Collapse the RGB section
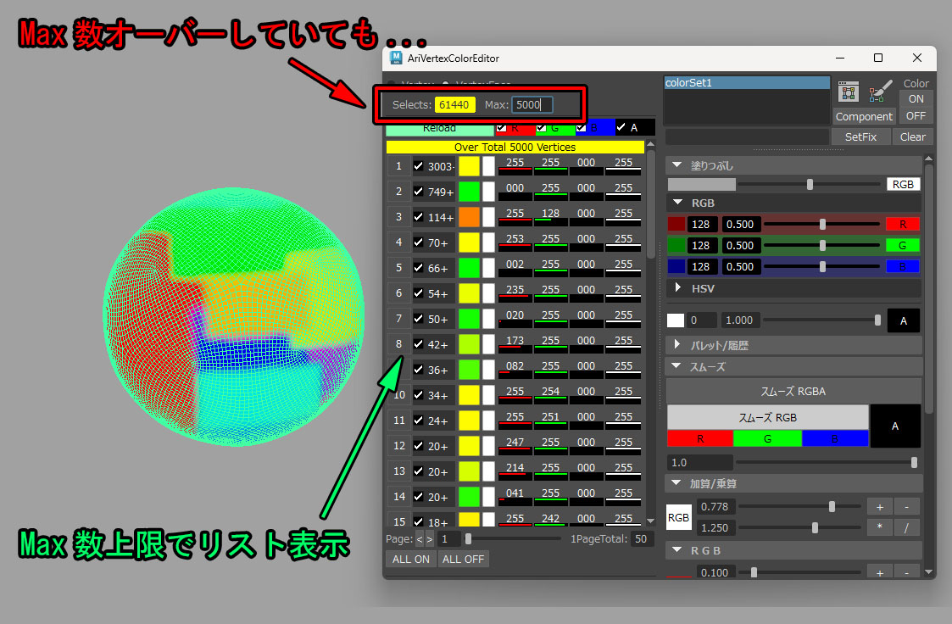 point(677,202)
